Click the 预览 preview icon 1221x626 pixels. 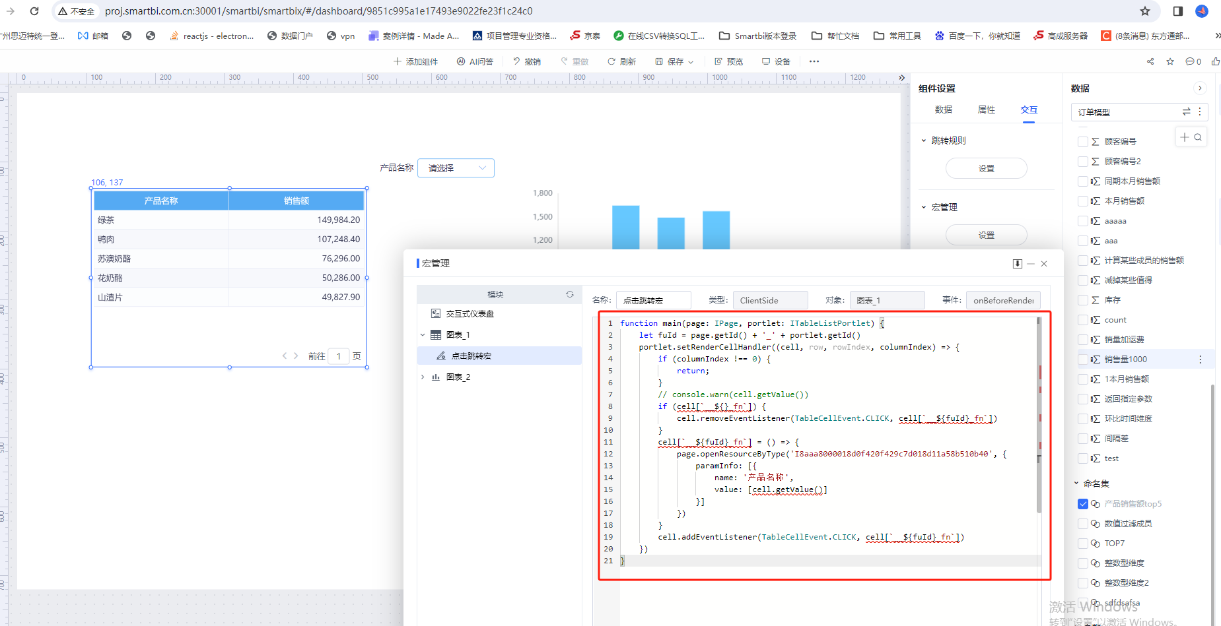(x=718, y=61)
